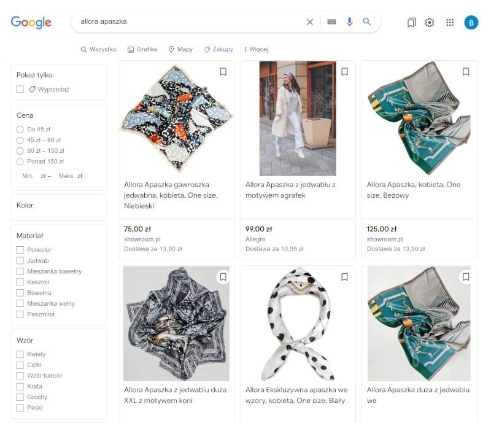Viewport: 491px width, 423px height.
Task: Check the Jedwab material filter
Action: pyautogui.click(x=20, y=261)
